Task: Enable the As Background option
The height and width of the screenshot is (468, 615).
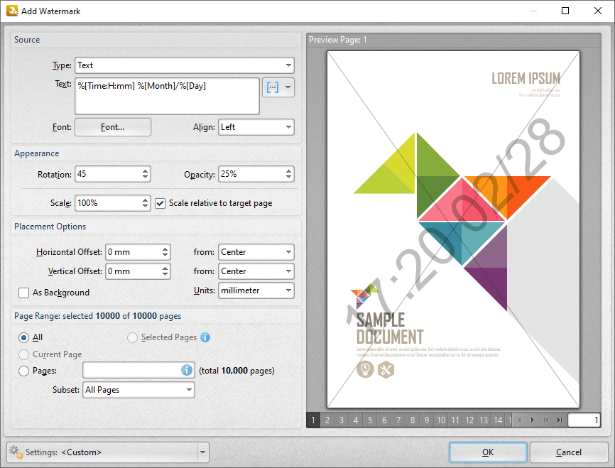Action: pyautogui.click(x=25, y=293)
